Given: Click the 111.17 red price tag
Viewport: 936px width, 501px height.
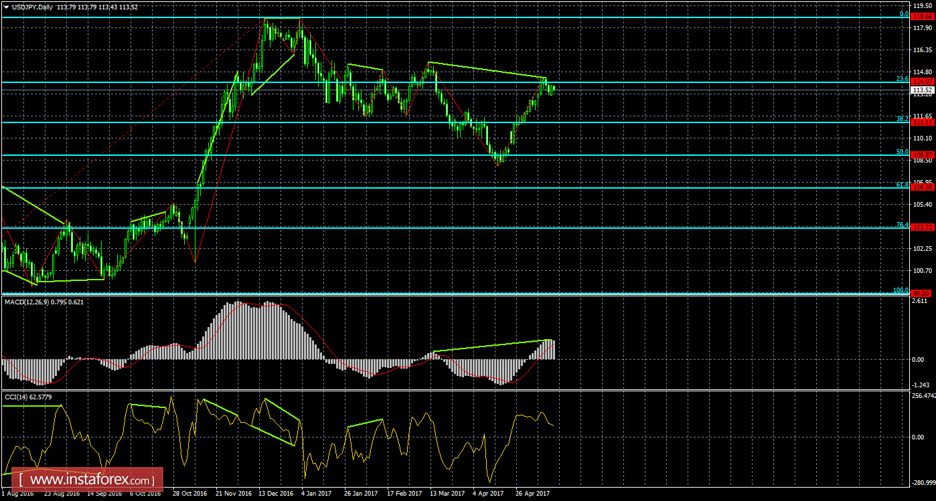Looking at the screenshot, I should coord(923,122).
